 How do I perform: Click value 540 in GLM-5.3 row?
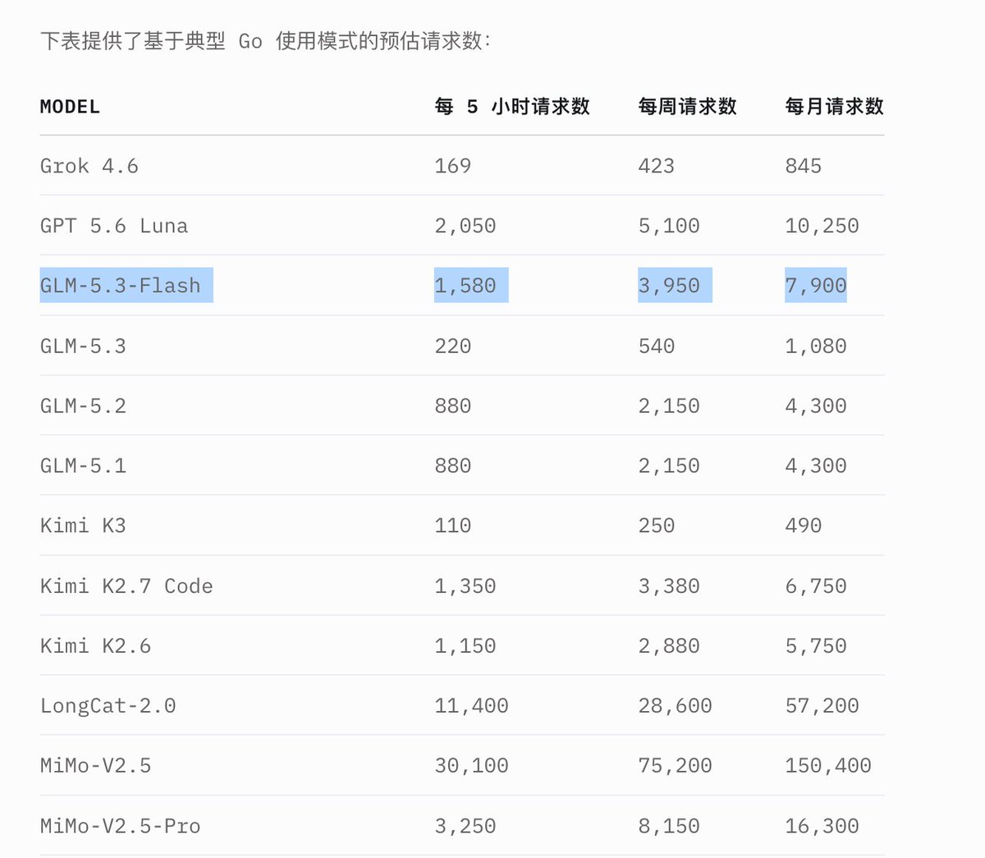656,346
